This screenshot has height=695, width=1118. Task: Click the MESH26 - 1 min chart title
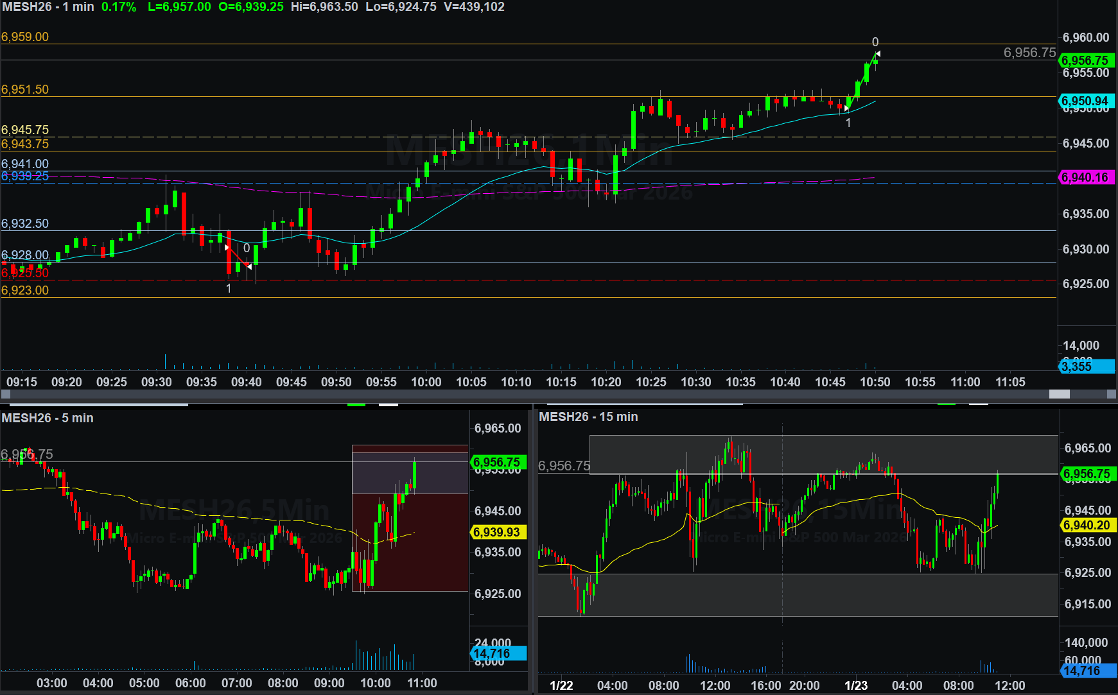[x=48, y=7]
